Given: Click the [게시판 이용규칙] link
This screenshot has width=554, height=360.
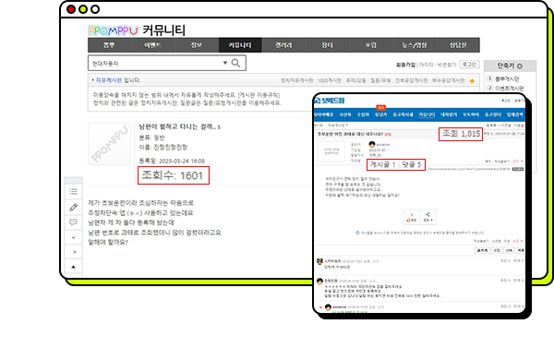Looking at the screenshot, I should click(259, 95).
